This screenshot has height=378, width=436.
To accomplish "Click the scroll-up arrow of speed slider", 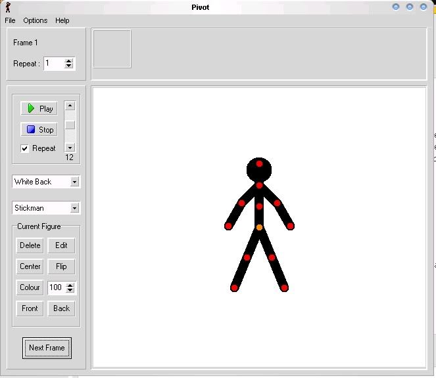I will [70, 106].
